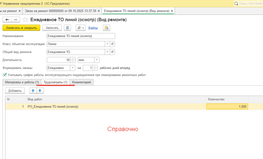263x159 pixels.
Task: Close the Заказ на ремонт 000000005 tab
Action: (99, 11)
